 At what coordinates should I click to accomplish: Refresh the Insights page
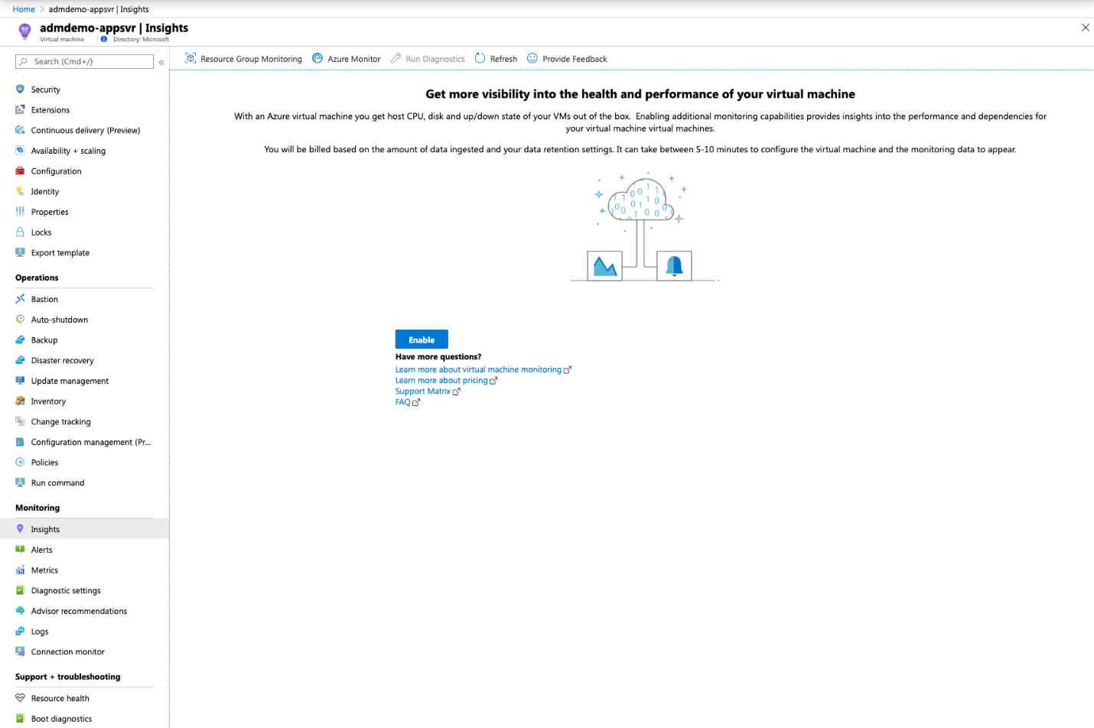[x=496, y=59]
